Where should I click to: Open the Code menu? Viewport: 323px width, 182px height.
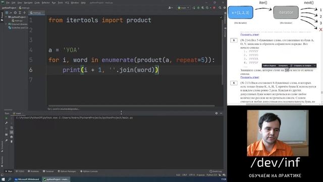37,3
